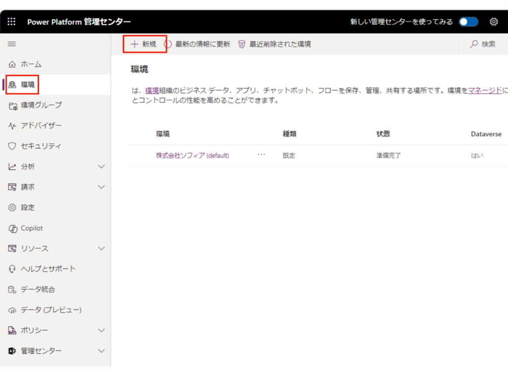508x372 pixels.
Task: Click the セキュリティ shield icon
Action: tap(12, 146)
